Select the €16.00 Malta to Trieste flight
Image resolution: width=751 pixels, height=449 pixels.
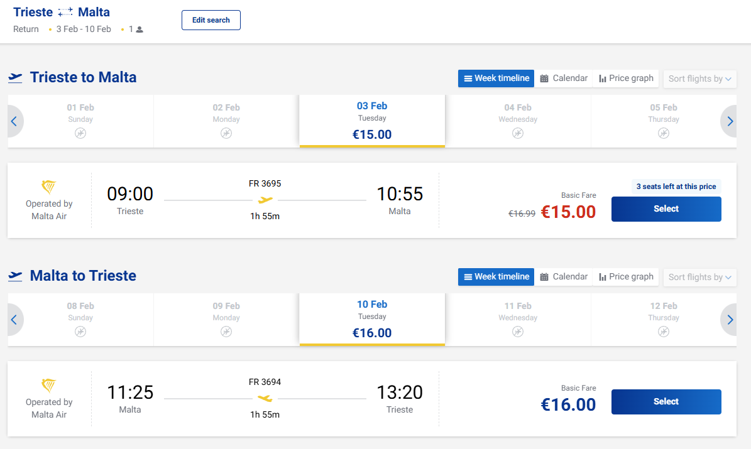coord(666,402)
